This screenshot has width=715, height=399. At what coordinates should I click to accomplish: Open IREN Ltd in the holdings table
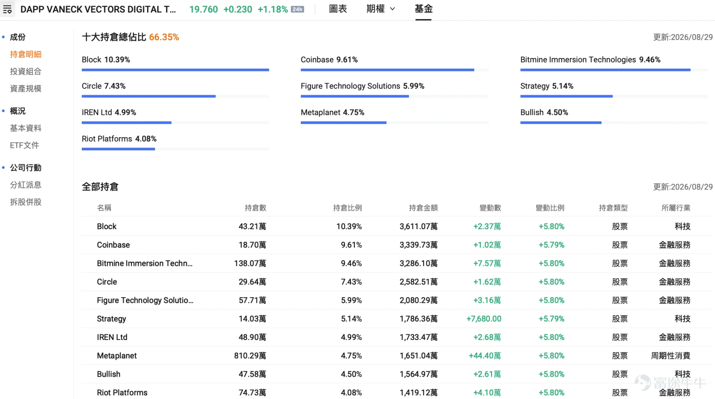pos(112,337)
